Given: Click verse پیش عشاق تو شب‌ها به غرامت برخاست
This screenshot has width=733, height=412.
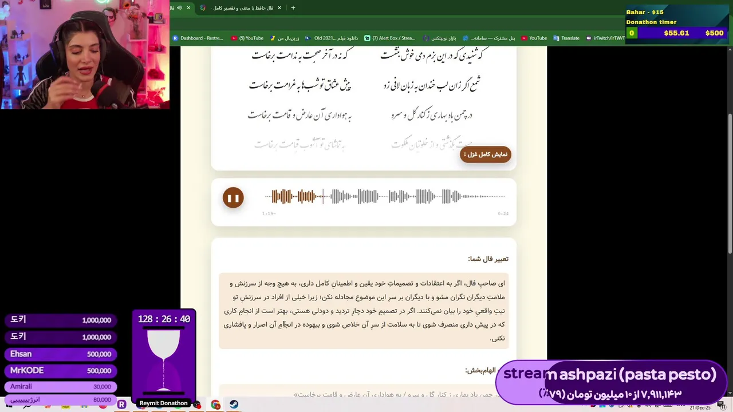Looking at the screenshot, I should point(299,85).
